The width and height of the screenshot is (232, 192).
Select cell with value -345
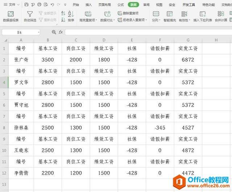pyautogui.click(x=160, y=128)
